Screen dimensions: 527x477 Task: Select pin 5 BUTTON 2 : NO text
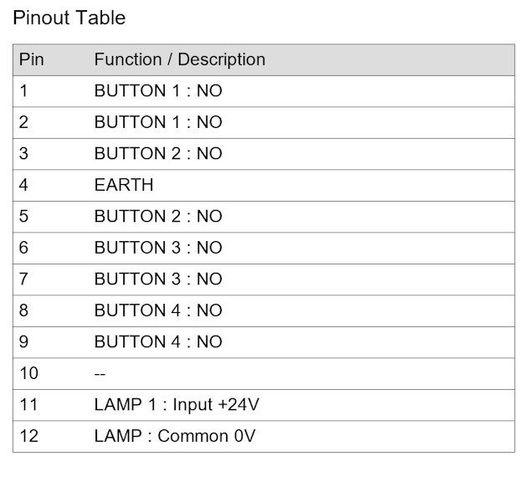[x=158, y=216]
